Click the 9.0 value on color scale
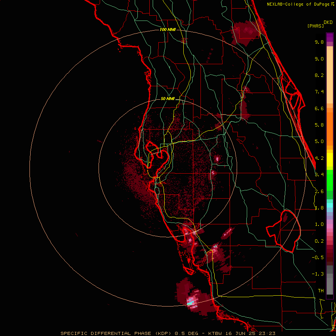The width and height of the screenshot is (336, 336). click(x=319, y=59)
